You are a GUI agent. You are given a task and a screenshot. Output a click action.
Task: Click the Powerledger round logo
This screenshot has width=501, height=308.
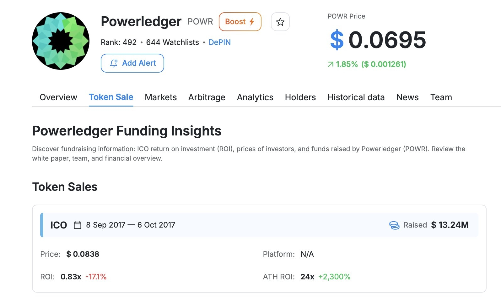click(x=61, y=41)
